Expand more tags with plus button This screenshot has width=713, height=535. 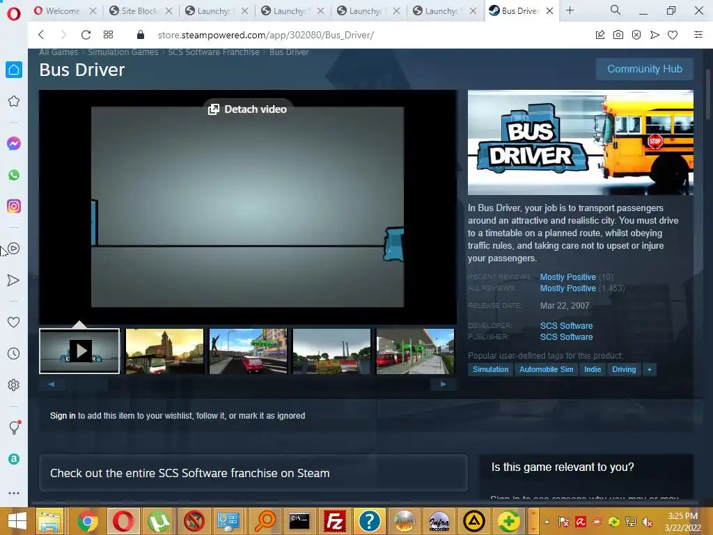tap(650, 369)
